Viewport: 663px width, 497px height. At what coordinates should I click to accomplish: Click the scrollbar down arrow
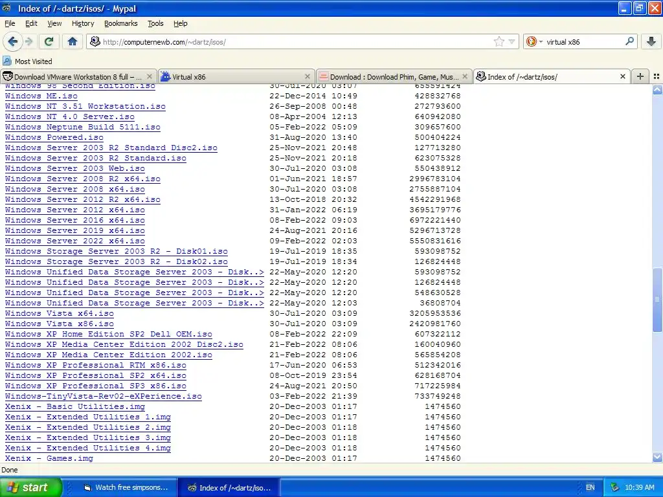tap(657, 457)
